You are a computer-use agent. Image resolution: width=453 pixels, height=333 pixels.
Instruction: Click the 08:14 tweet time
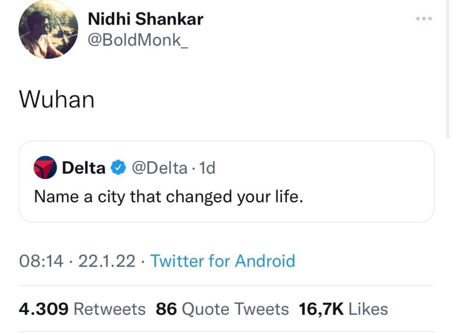(41, 261)
